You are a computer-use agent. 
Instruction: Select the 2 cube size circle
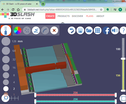pyautogui.click(x=6, y=89)
